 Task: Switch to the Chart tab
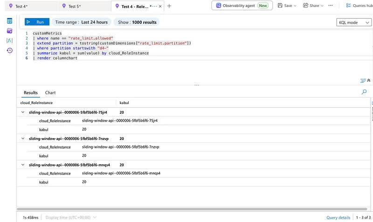click(x=50, y=92)
